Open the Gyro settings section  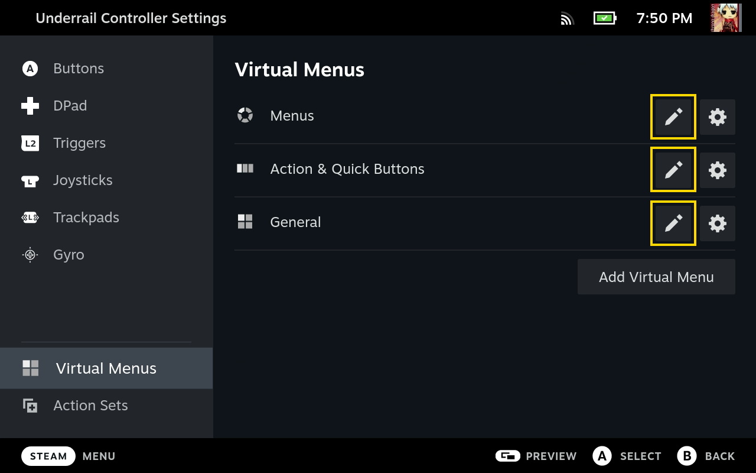pos(69,255)
